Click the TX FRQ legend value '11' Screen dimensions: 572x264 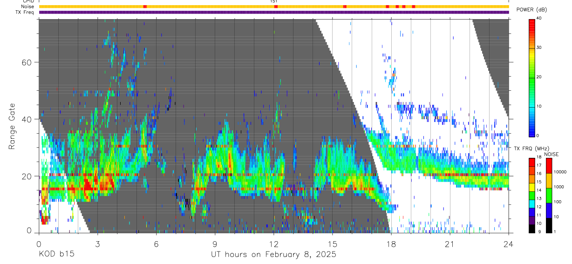539,216
